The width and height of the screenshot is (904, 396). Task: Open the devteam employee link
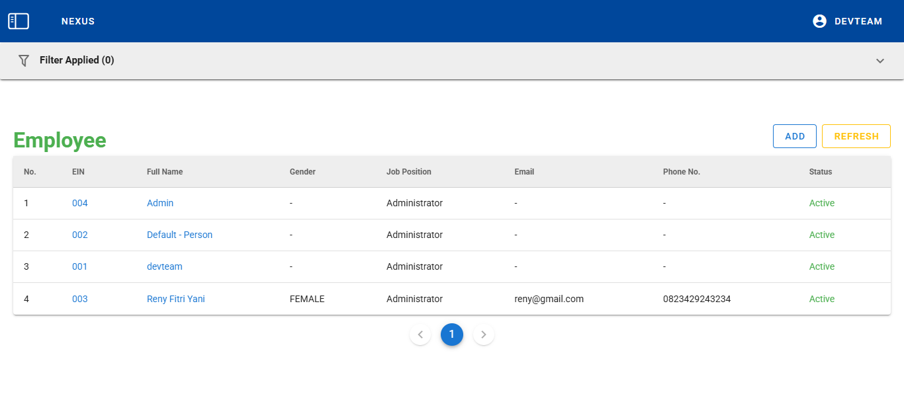click(164, 266)
